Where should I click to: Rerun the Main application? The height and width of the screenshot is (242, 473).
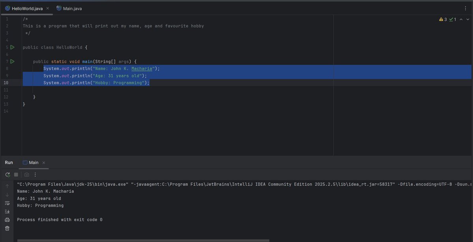click(x=7, y=174)
